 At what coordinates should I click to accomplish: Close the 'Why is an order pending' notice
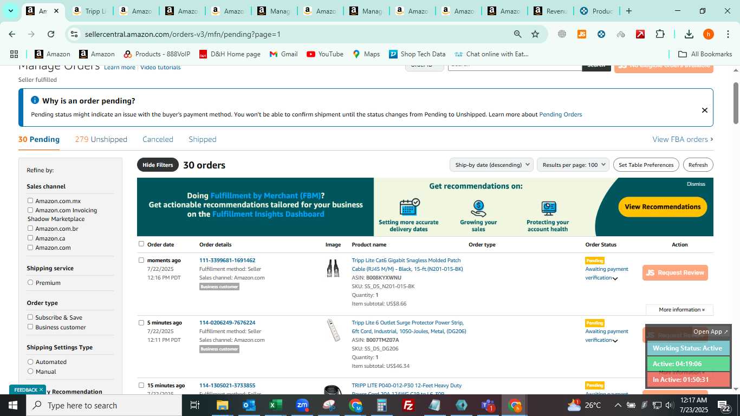(704, 110)
